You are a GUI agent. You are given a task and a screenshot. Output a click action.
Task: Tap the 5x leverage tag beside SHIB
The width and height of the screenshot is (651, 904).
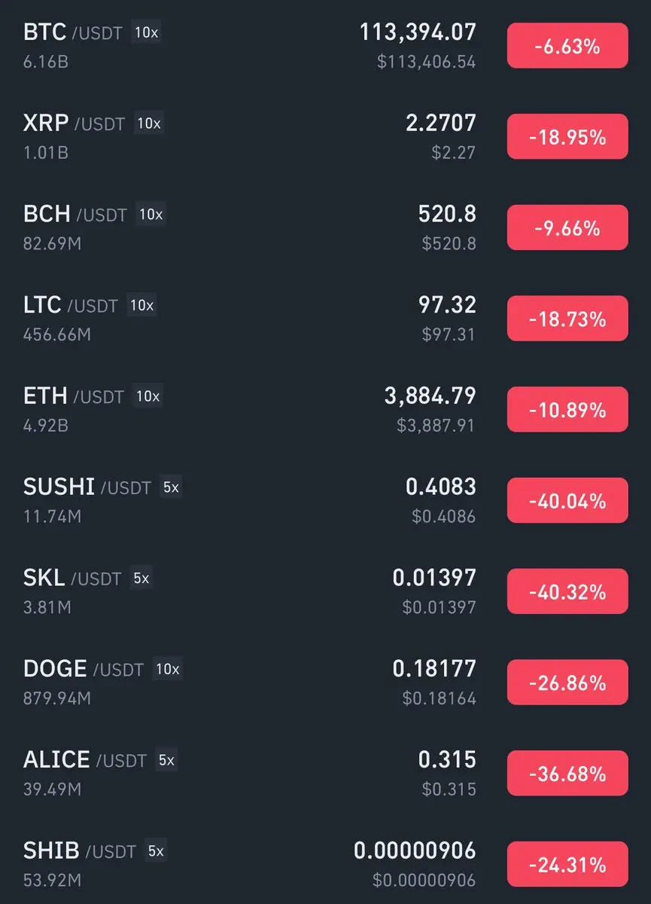coord(155,851)
